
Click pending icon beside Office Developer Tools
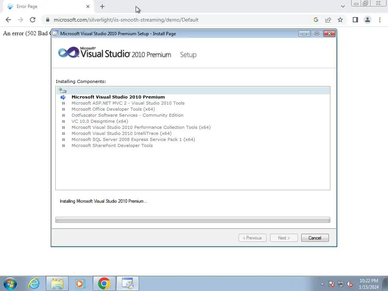click(x=63, y=109)
